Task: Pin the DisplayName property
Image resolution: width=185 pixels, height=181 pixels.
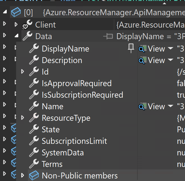Action: click(x=131, y=48)
